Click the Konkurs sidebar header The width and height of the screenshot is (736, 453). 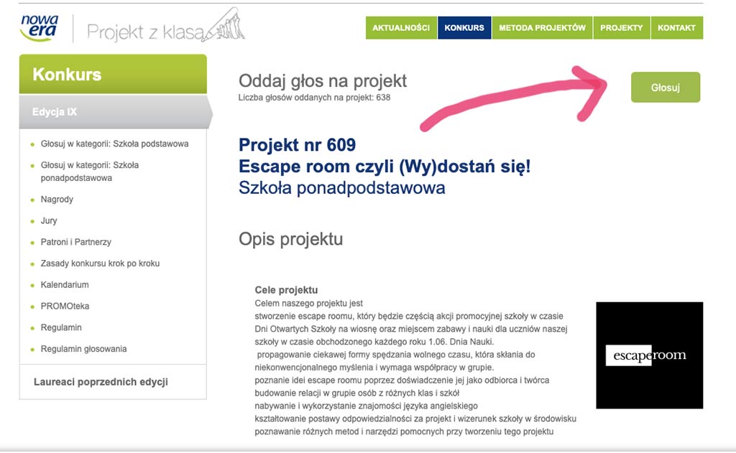coord(113,74)
